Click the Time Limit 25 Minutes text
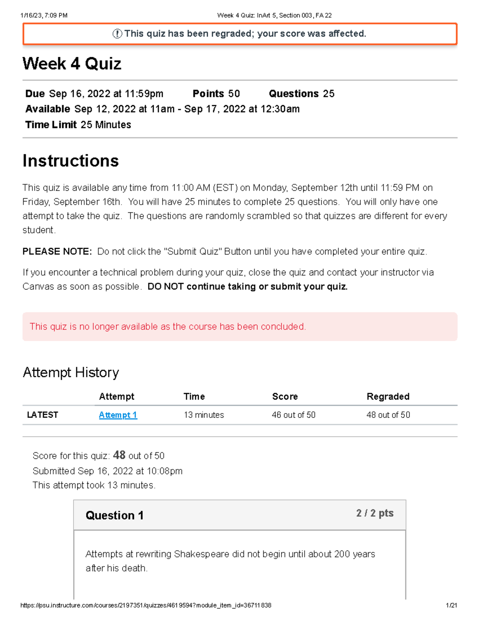Screen dimensions: 479x621 click(x=78, y=125)
